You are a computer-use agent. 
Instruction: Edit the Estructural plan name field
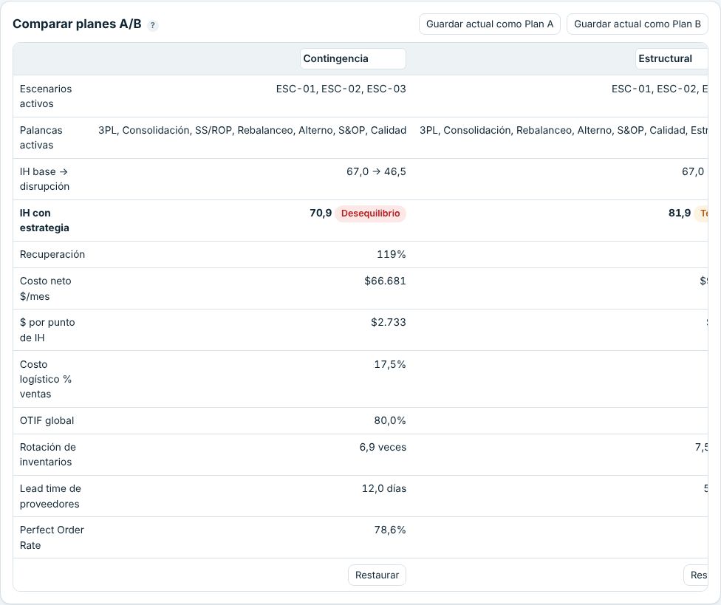[672, 59]
